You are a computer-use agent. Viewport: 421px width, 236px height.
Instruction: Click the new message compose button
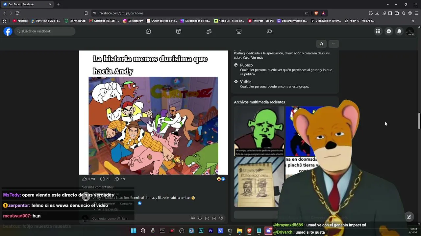409,216
